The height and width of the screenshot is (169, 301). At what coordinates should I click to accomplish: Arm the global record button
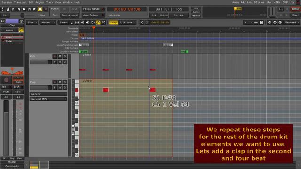[x=46, y=9]
